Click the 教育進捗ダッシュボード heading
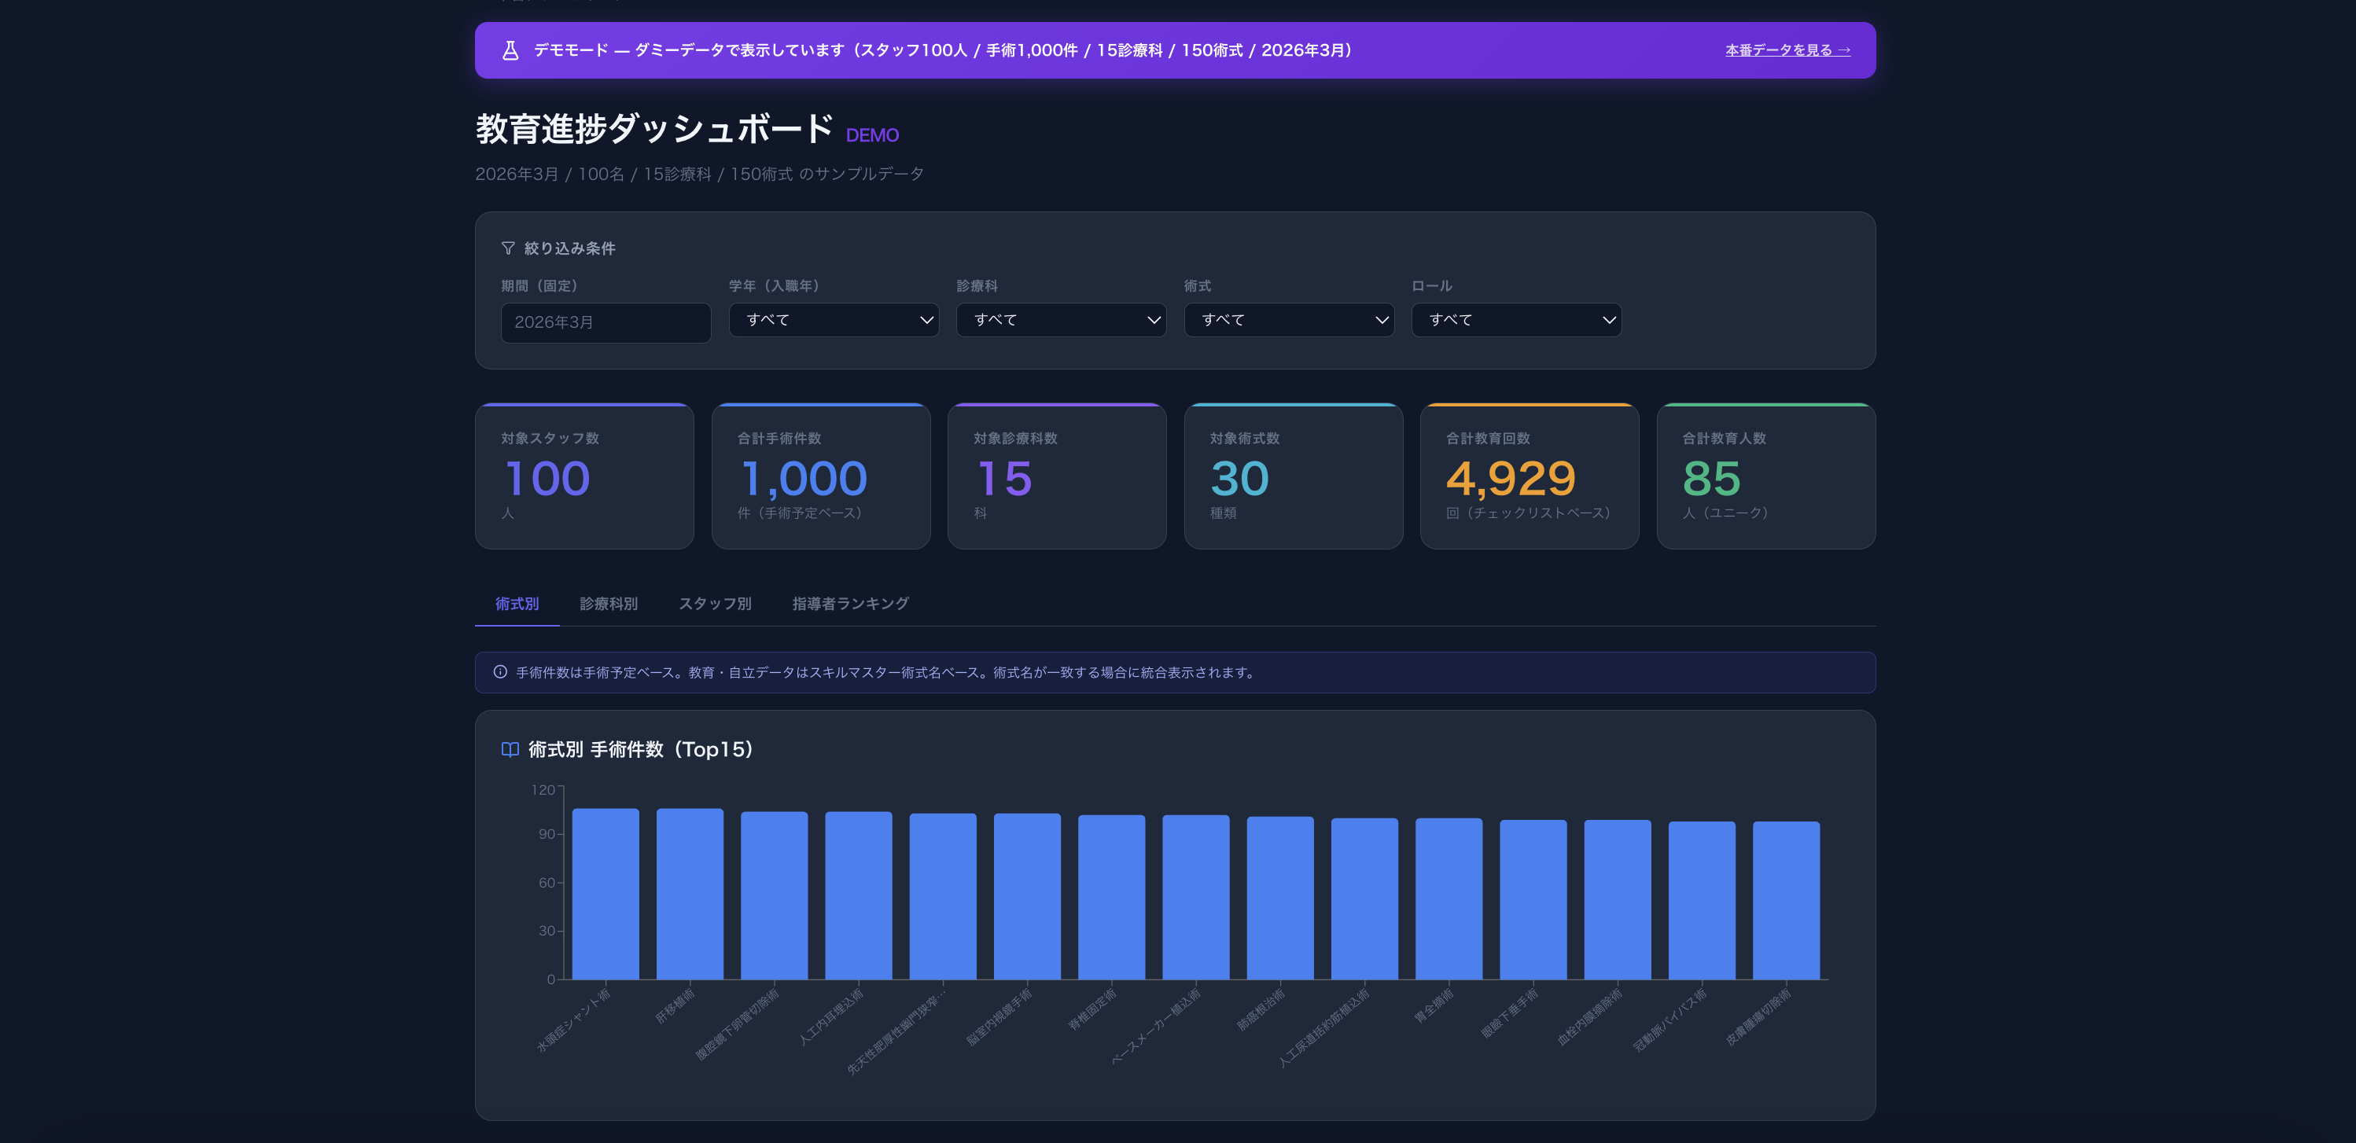 click(x=654, y=129)
